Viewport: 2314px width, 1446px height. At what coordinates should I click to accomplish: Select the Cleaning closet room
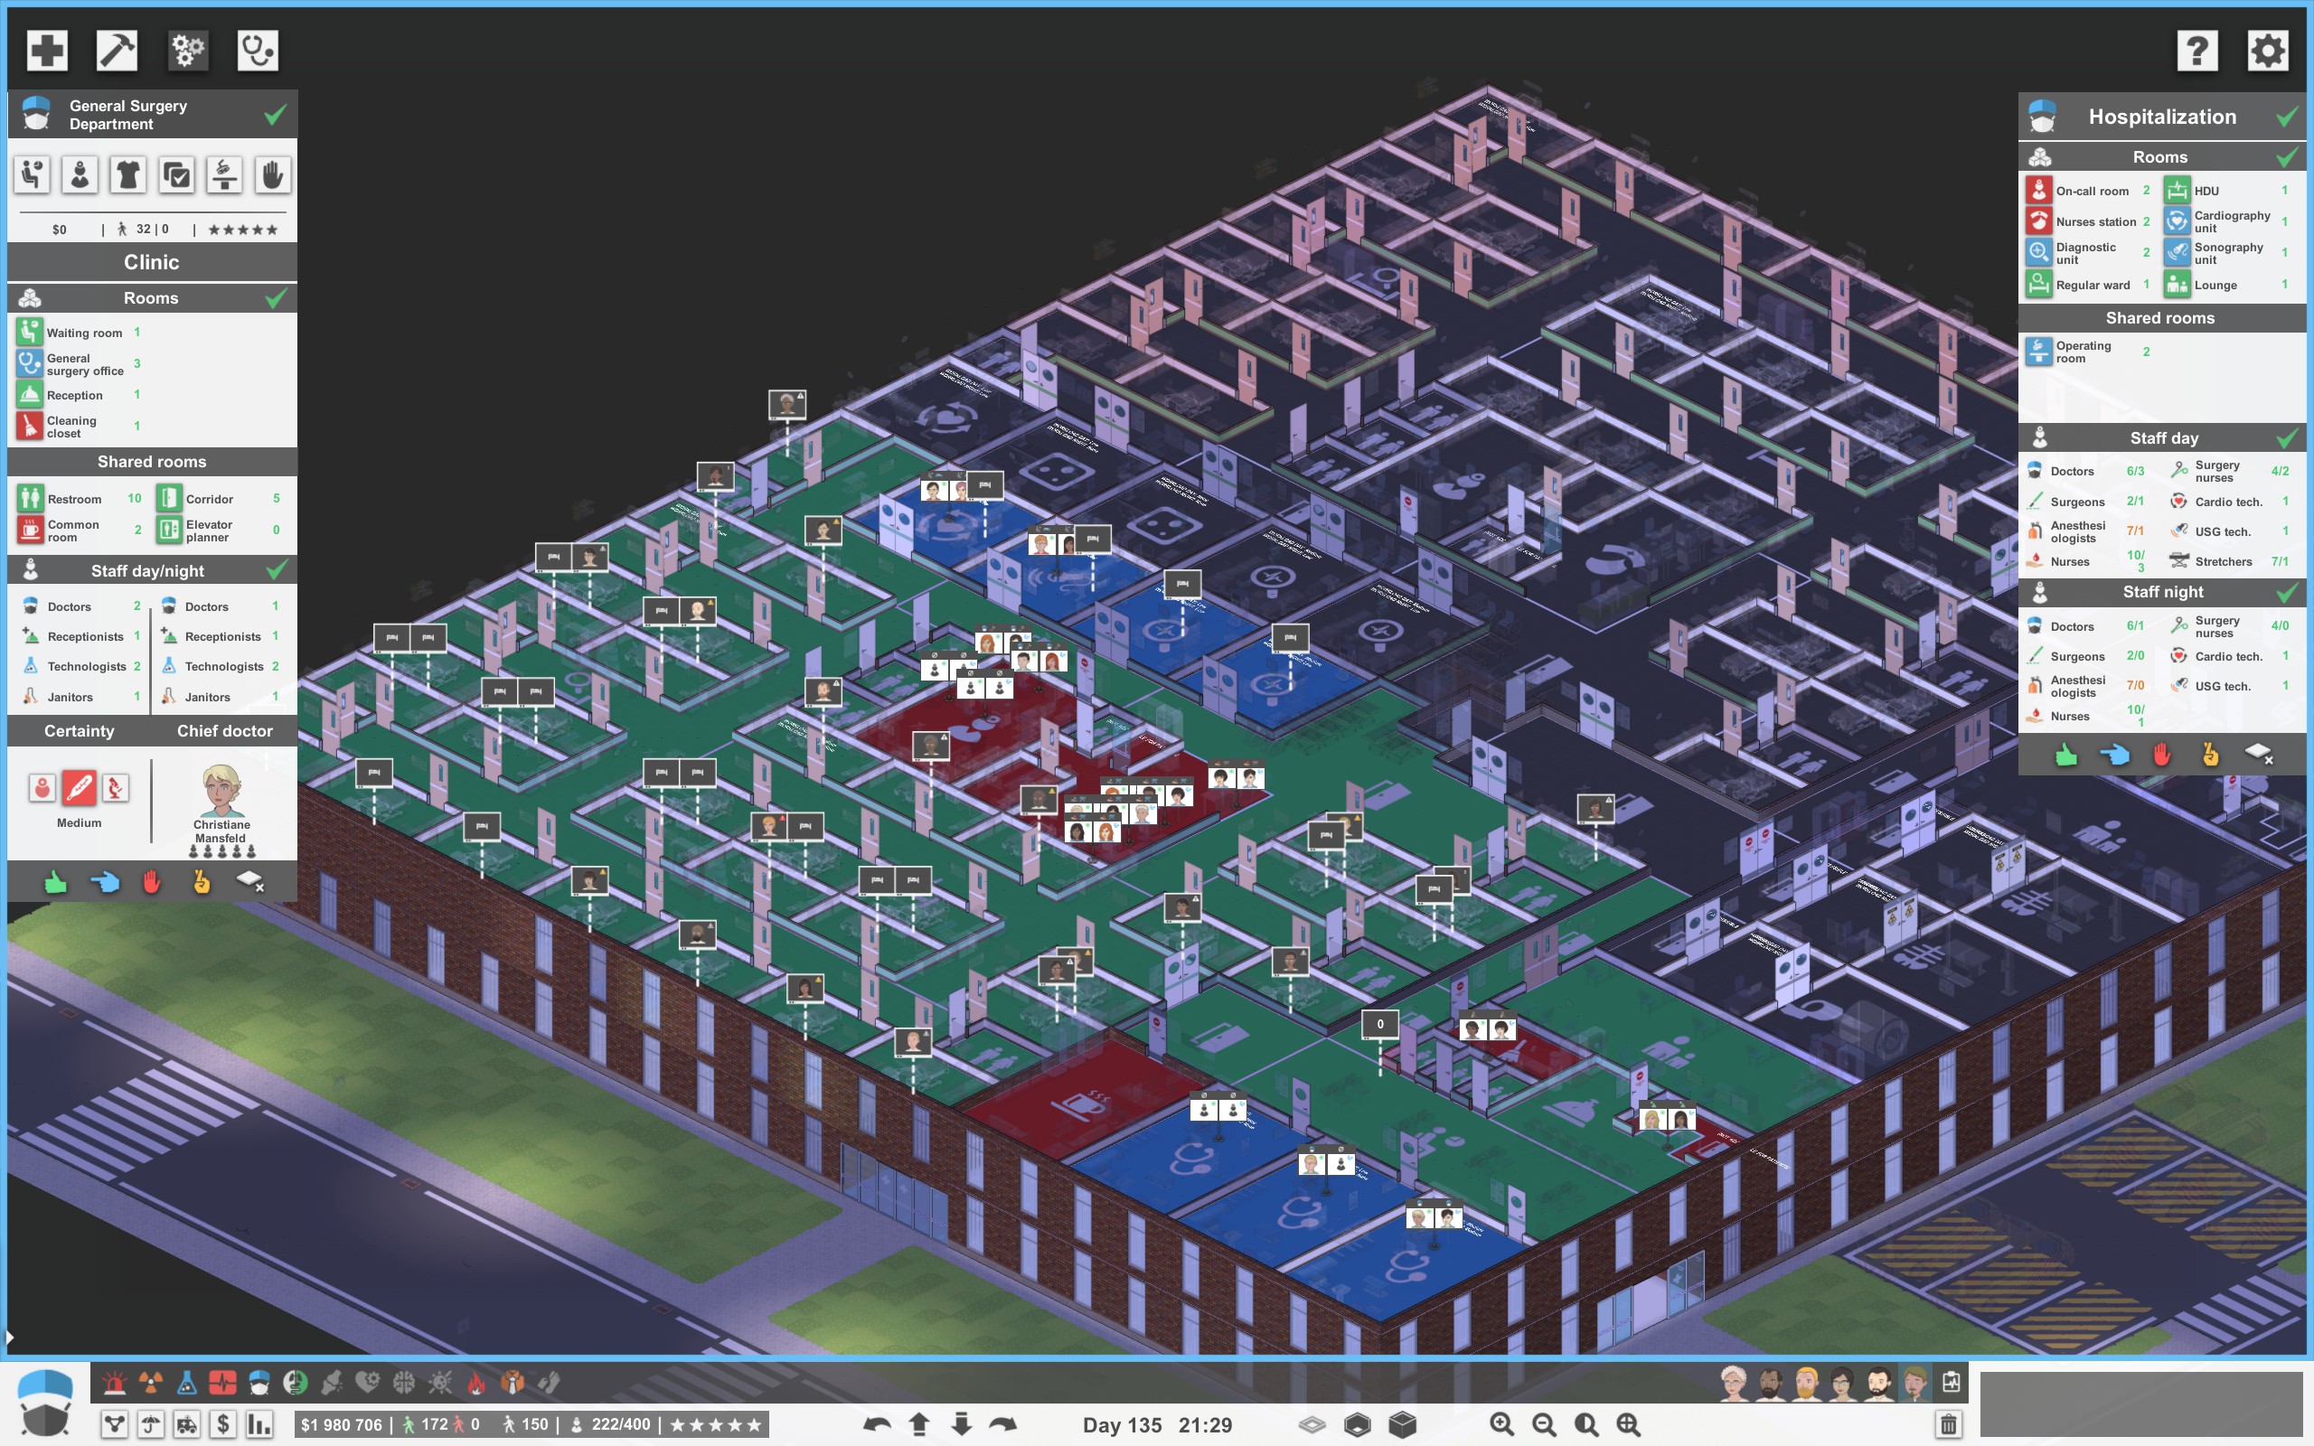pyautogui.click(x=79, y=427)
